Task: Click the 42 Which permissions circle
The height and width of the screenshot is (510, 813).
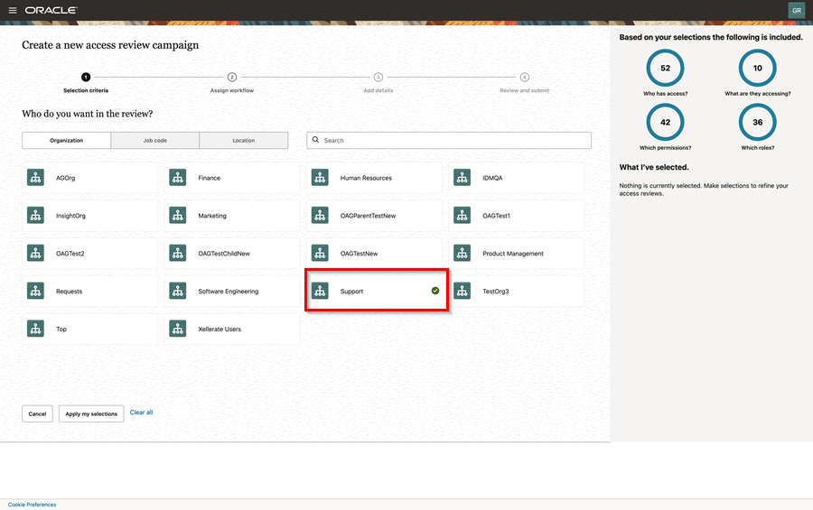Action: 665,123
